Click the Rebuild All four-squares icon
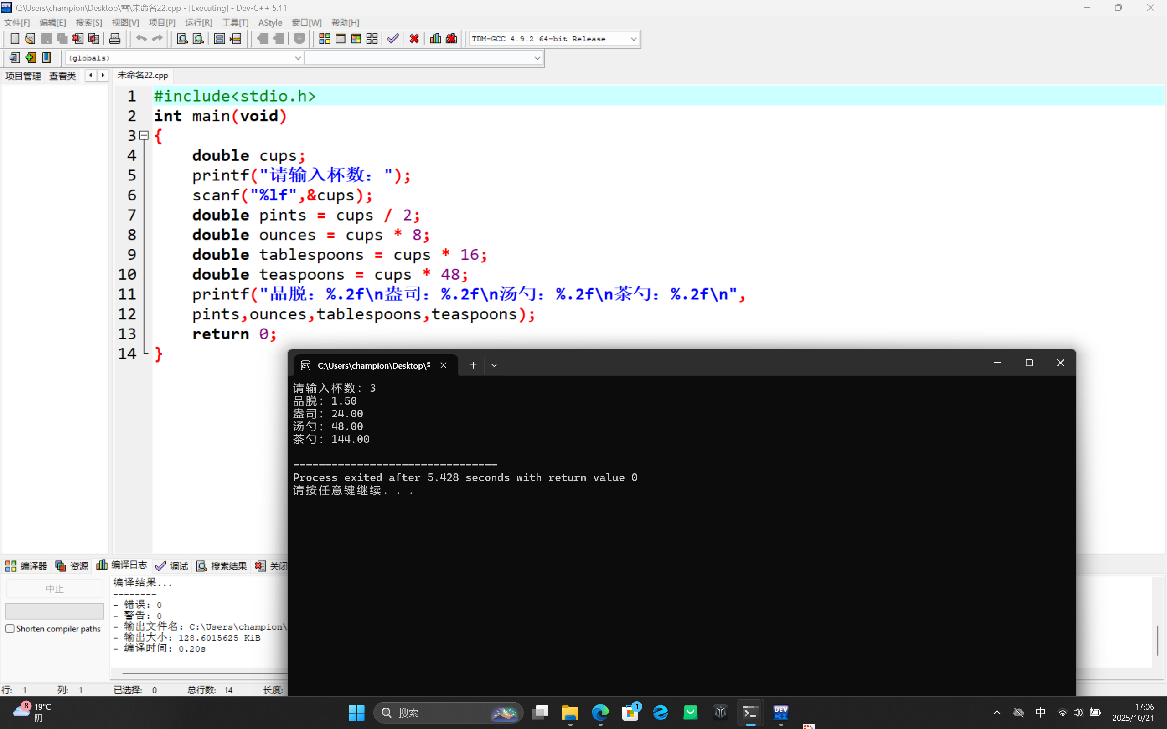This screenshot has height=729, width=1167. pyautogui.click(x=372, y=39)
